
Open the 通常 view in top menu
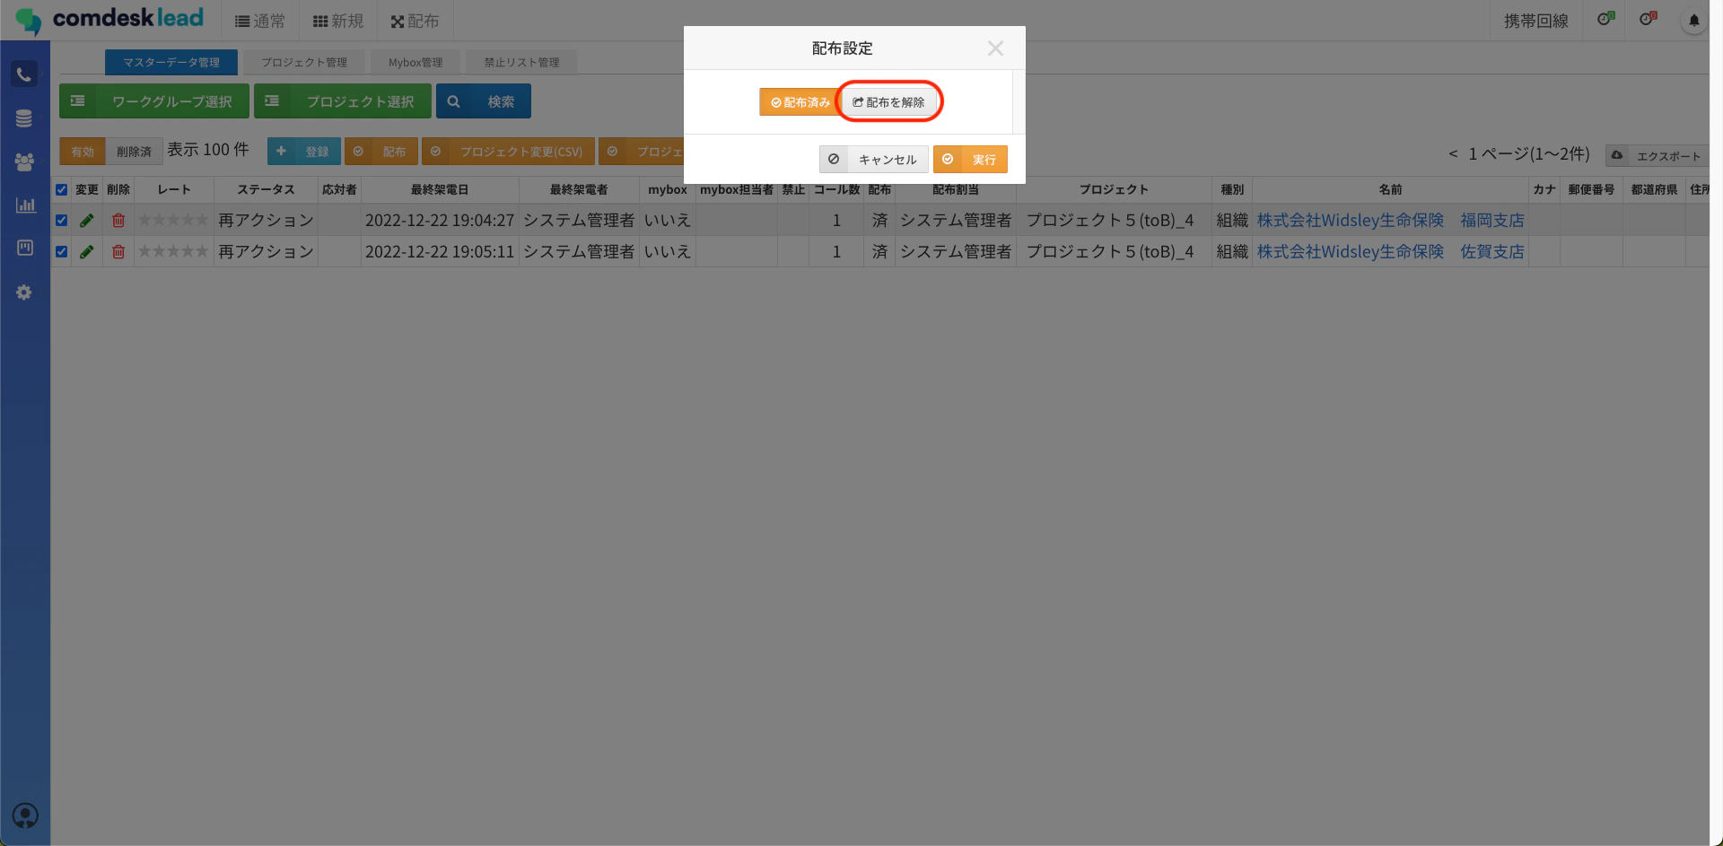[259, 21]
